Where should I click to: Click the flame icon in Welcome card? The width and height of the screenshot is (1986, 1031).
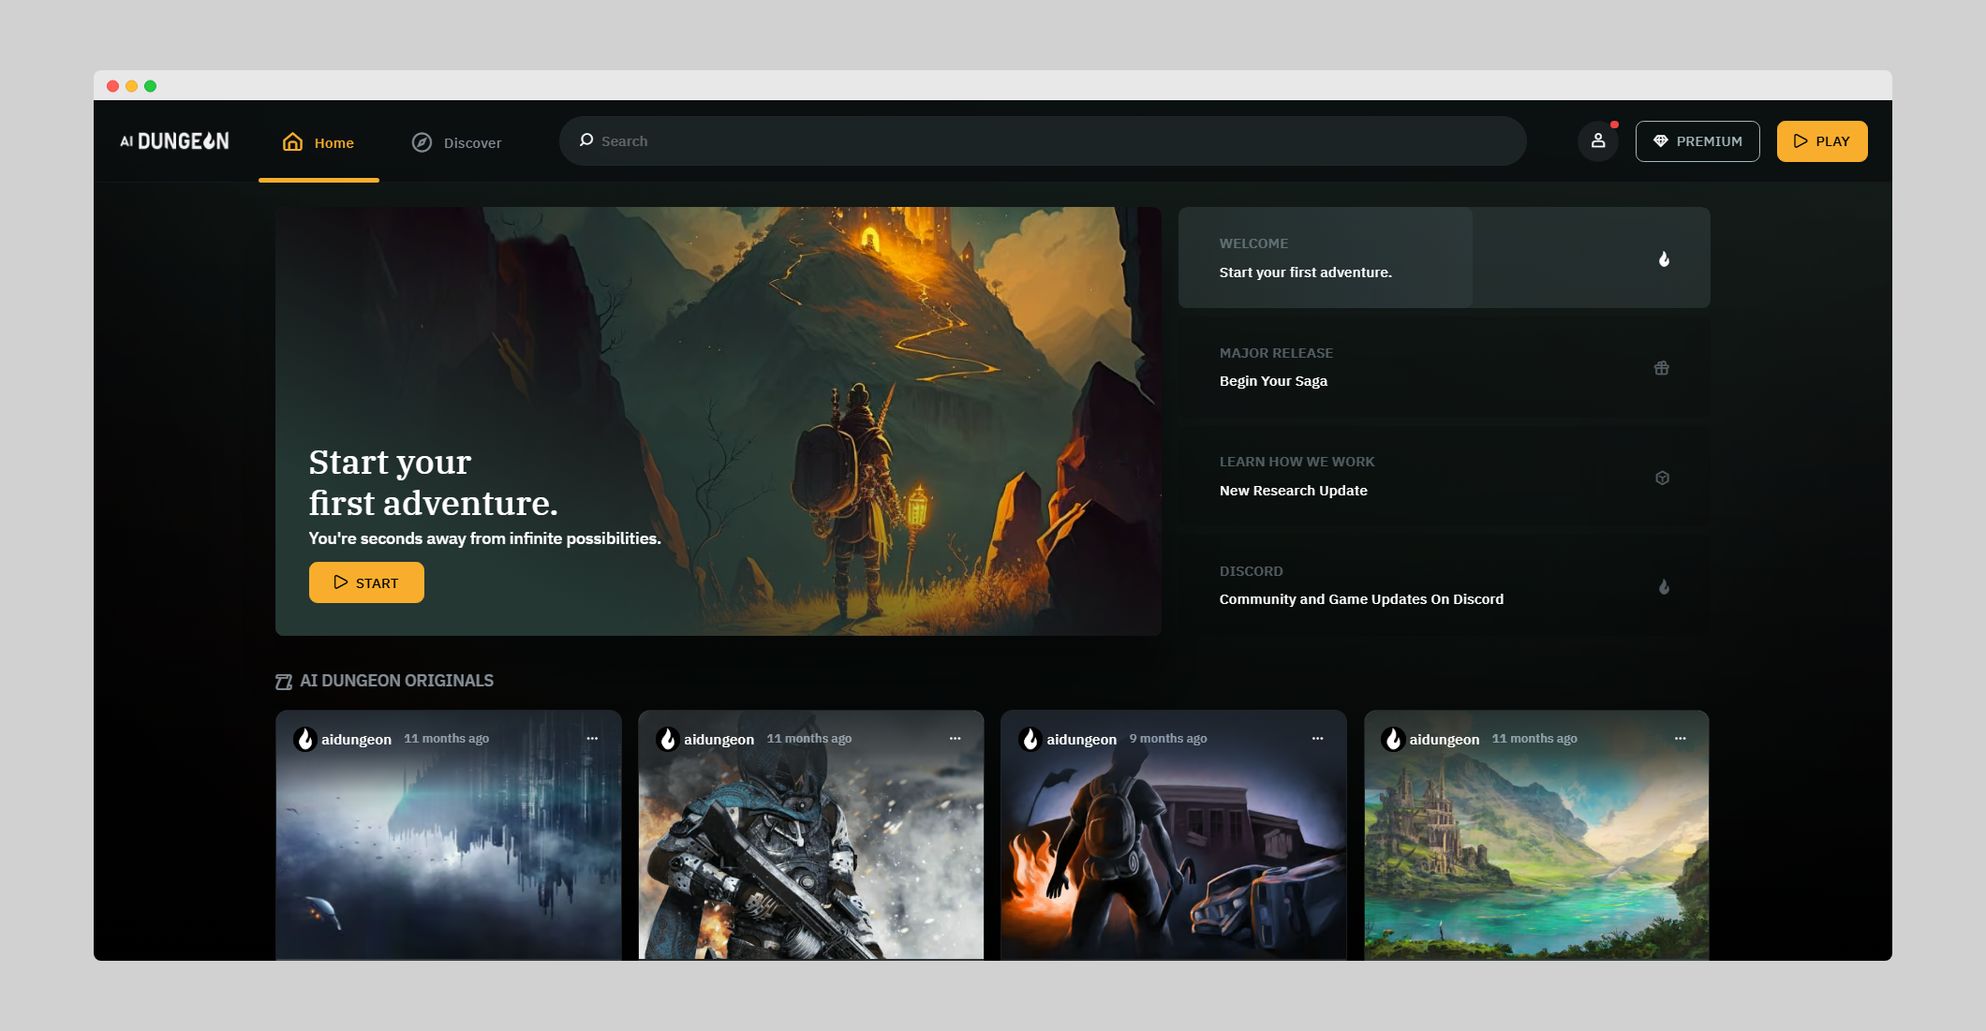coord(1664,258)
